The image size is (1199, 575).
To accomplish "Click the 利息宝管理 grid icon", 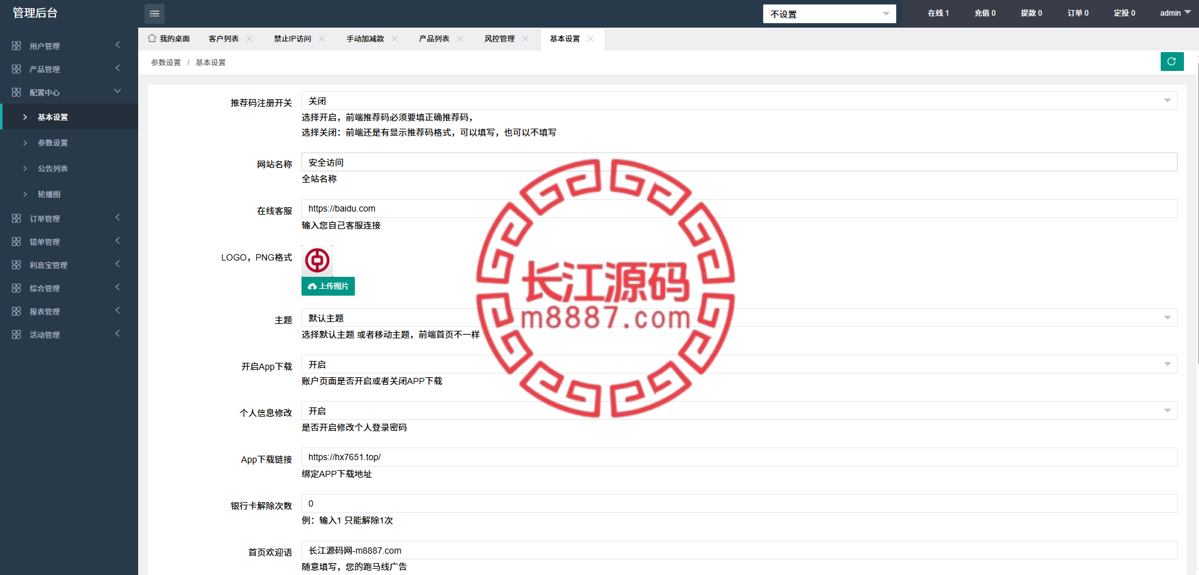I will [x=16, y=265].
